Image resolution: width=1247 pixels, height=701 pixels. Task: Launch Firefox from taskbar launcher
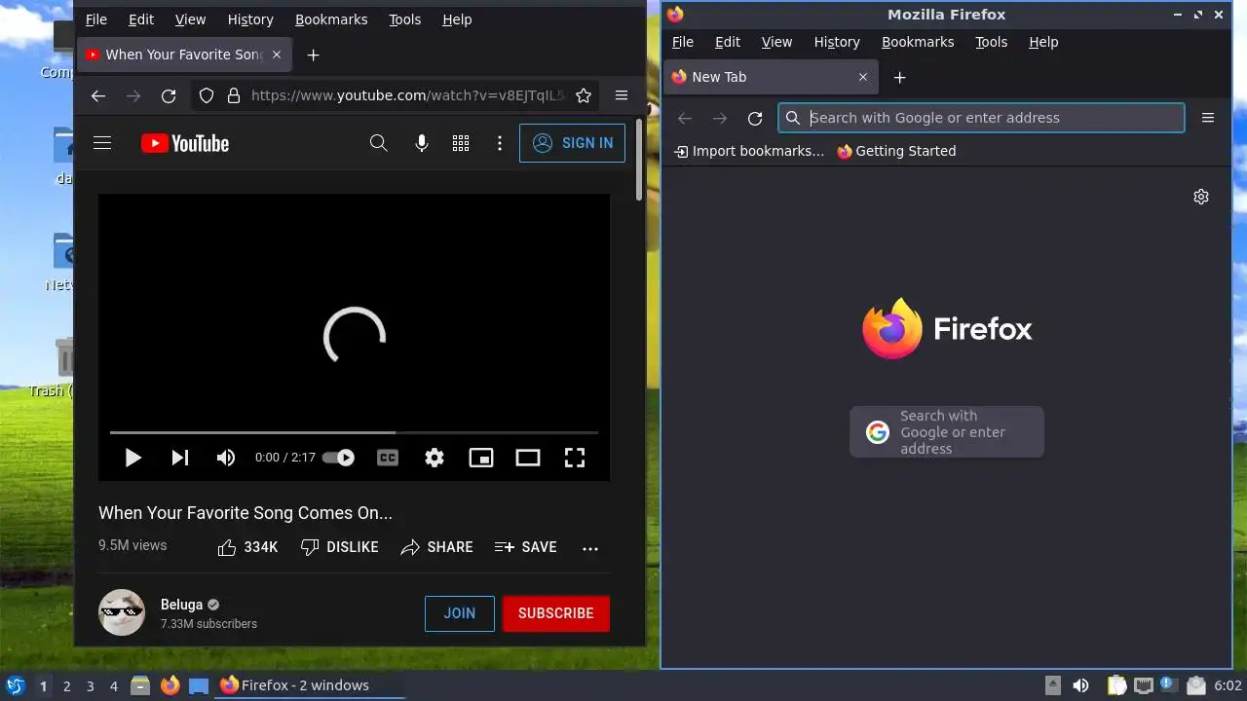(x=170, y=685)
